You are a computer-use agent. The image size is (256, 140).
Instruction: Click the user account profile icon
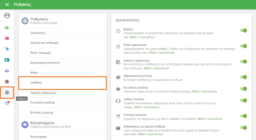7,15
